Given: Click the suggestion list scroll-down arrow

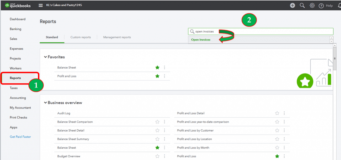Looking at the screenshot, I should 331,42.
